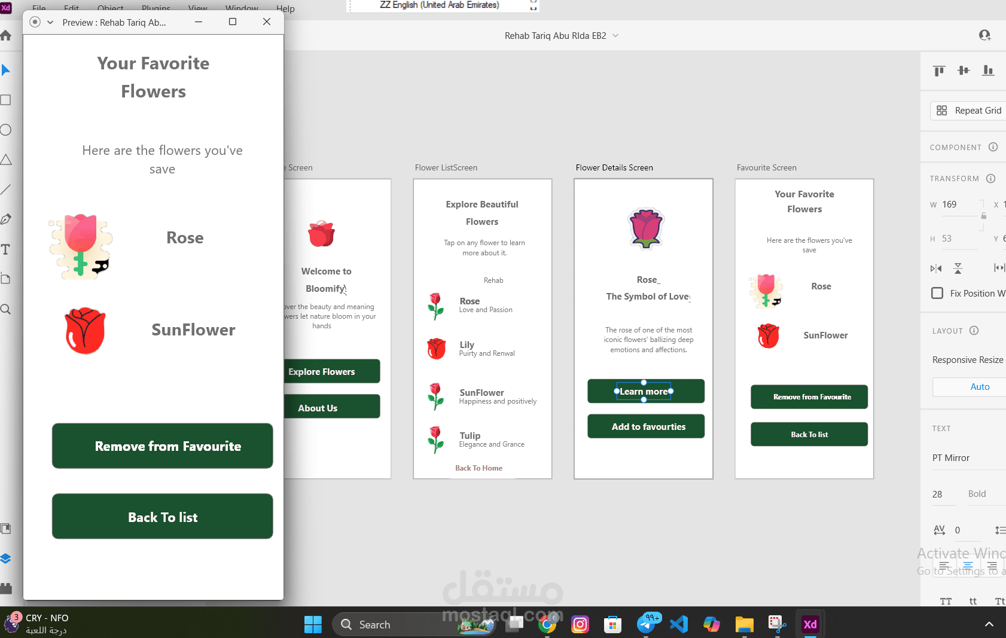1006x638 pixels.
Task: Set text alignment to right
Action: tap(992, 566)
